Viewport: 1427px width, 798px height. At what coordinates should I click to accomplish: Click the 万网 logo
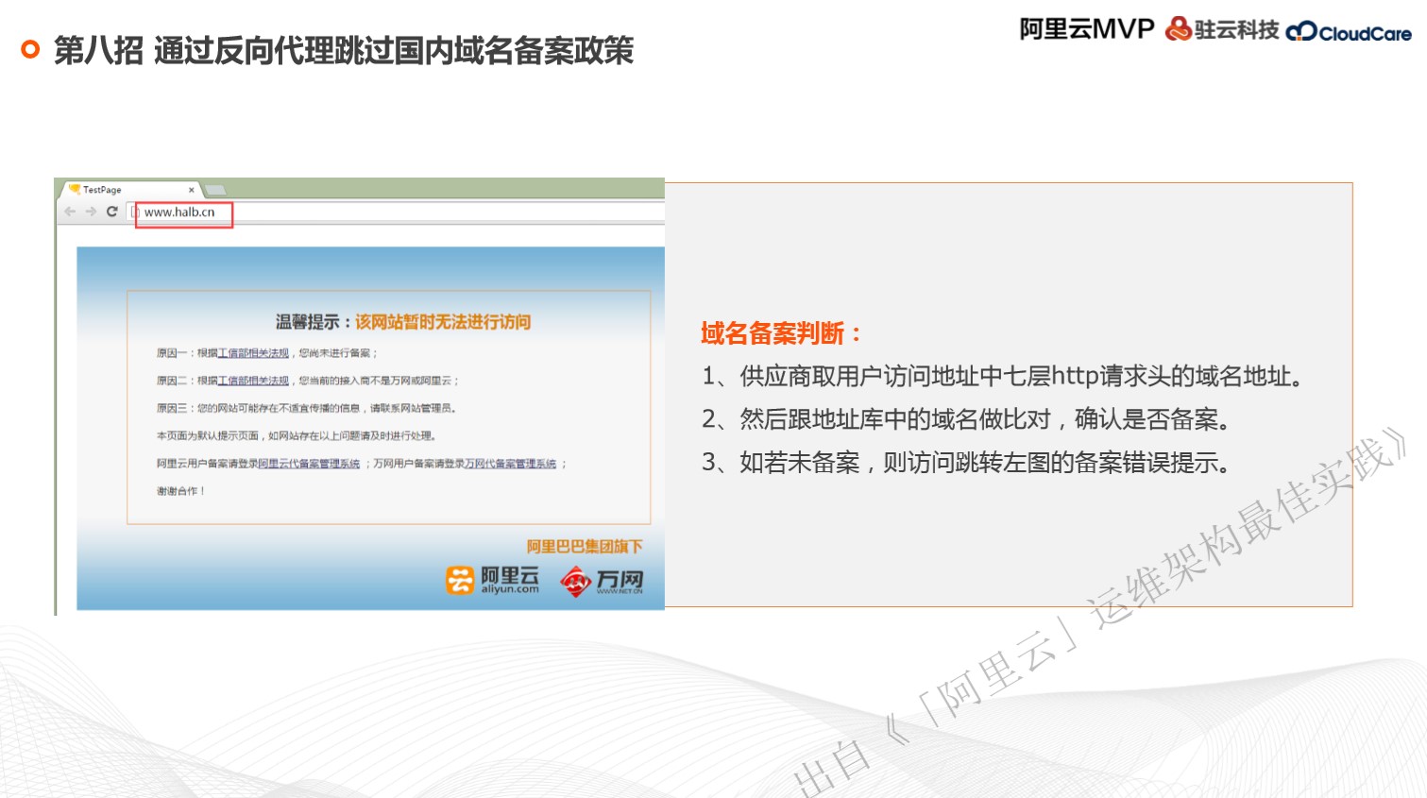[602, 581]
